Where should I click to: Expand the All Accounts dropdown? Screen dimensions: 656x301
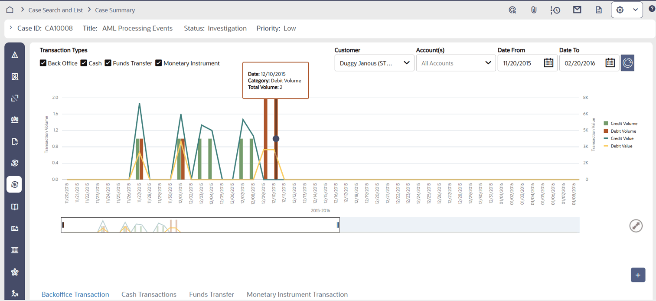coord(456,63)
